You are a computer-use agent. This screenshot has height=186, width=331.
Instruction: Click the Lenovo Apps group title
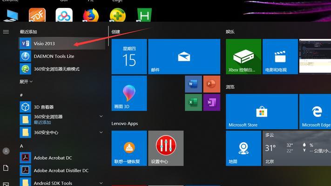tap(125, 124)
